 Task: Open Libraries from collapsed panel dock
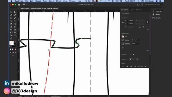157,18
